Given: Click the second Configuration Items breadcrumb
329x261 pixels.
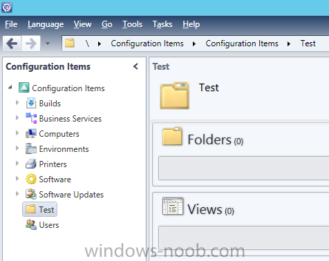Looking at the screenshot, I should click(242, 43).
